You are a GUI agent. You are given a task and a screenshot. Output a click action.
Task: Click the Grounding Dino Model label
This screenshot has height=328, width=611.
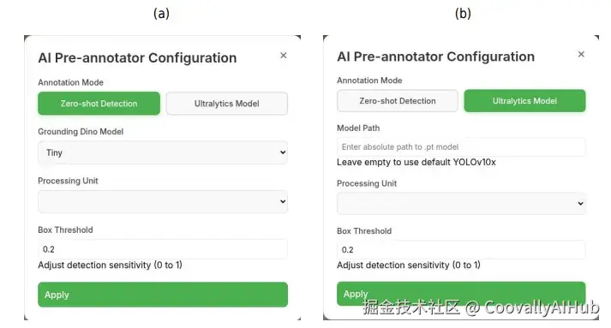click(81, 132)
